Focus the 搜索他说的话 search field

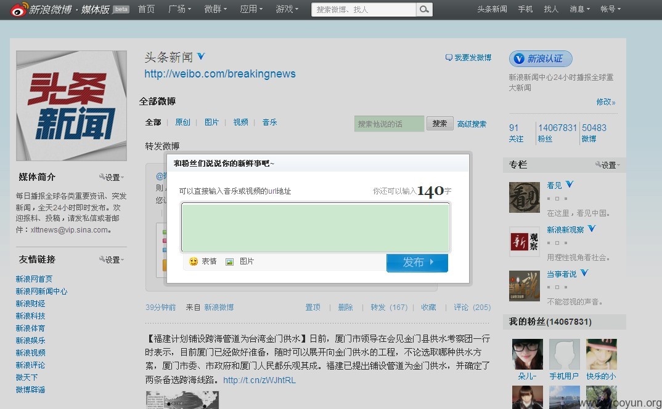(389, 124)
